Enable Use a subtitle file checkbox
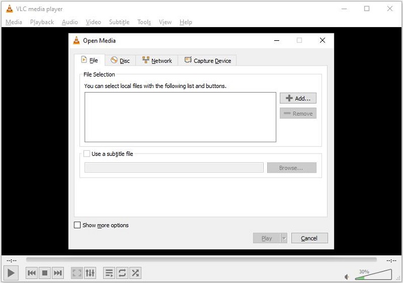The height and width of the screenshot is (283, 403). (x=86, y=154)
